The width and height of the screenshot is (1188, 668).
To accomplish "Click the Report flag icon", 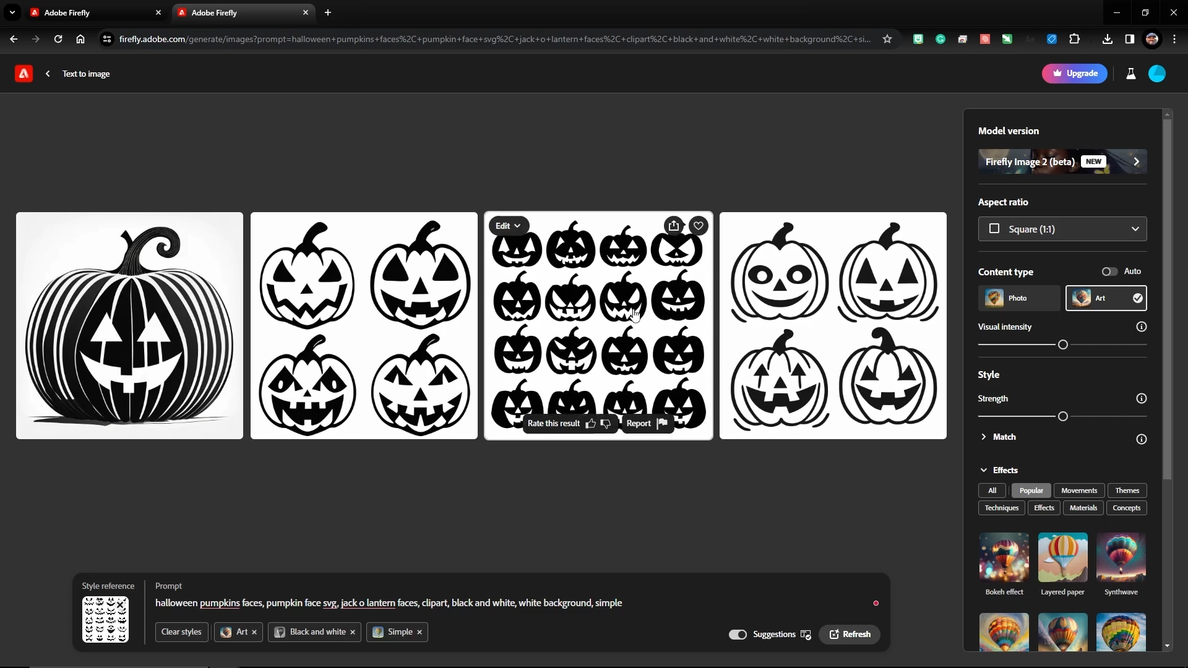I will [x=663, y=422].
